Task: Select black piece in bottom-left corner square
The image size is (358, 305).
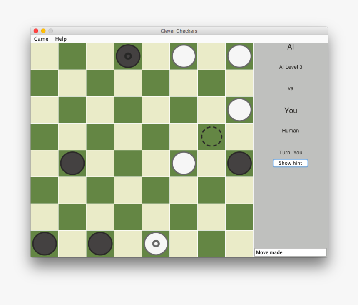Action: pyautogui.click(x=45, y=244)
